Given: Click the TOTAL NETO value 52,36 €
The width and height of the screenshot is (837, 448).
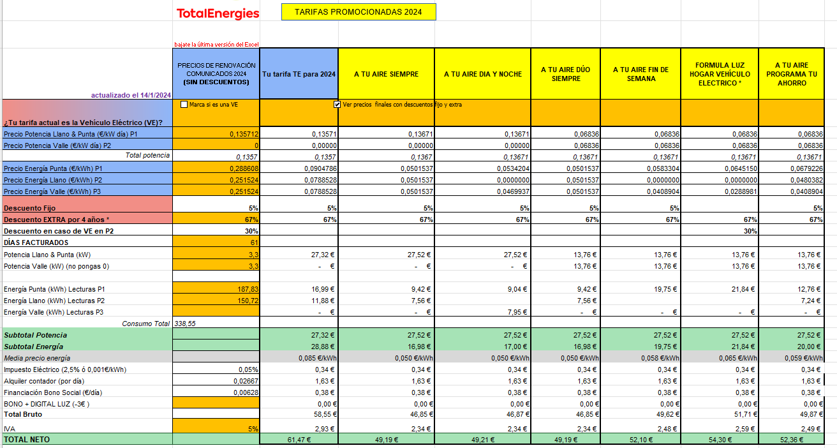Looking at the screenshot, I should pyautogui.click(x=792, y=439).
